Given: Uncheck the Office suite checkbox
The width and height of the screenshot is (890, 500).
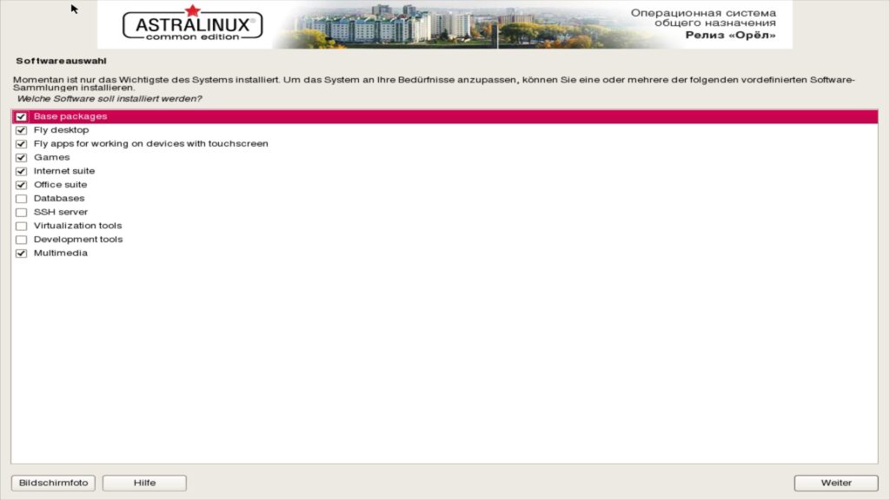Looking at the screenshot, I should click(21, 185).
